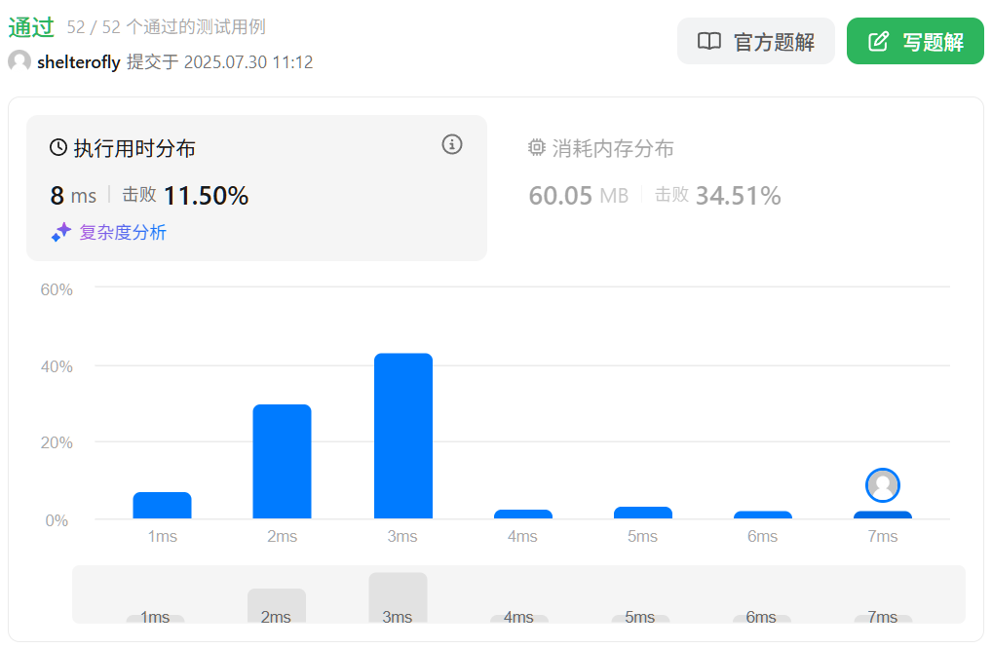The height and width of the screenshot is (649, 992).
Task: Click the 5ms x-axis label under the chart
Action: coord(643,536)
